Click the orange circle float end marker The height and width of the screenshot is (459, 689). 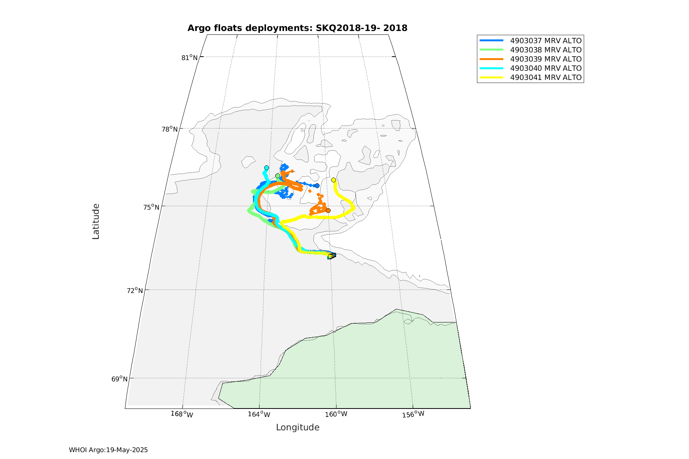tap(328, 210)
